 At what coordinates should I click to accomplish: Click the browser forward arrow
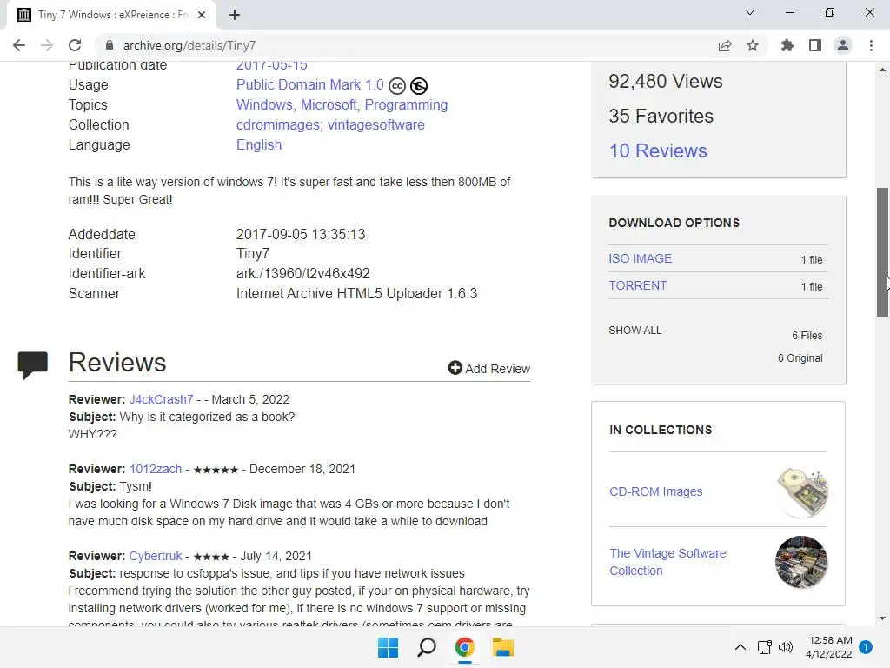[x=47, y=45]
